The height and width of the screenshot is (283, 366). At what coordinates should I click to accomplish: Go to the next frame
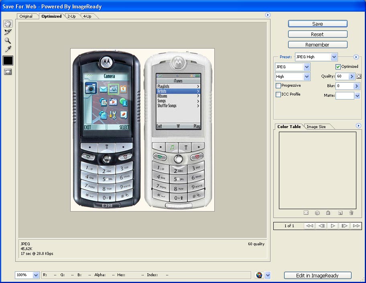[344, 226]
